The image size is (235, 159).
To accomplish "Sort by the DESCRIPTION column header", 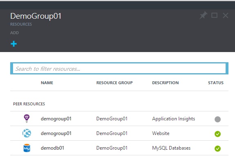I will tap(165, 83).
